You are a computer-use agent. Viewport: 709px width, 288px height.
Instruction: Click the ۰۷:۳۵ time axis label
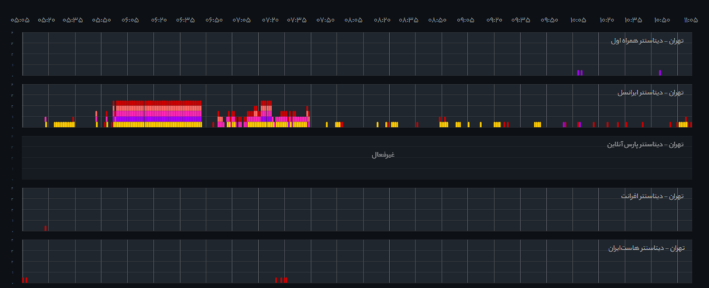pyautogui.click(x=296, y=20)
